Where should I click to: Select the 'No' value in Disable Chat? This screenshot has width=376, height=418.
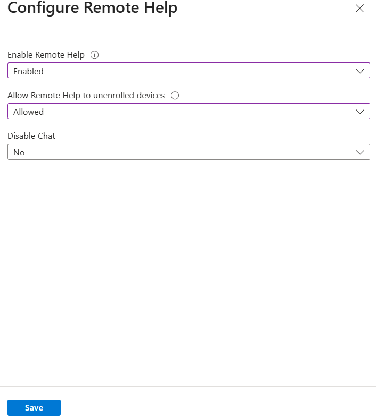[19, 153]
